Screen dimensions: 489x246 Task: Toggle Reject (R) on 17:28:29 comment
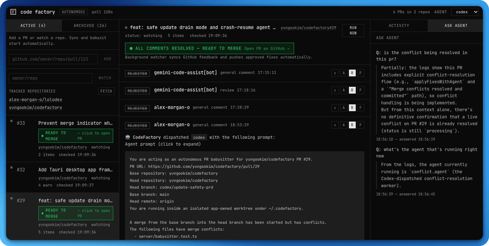[x=353, y=108]
